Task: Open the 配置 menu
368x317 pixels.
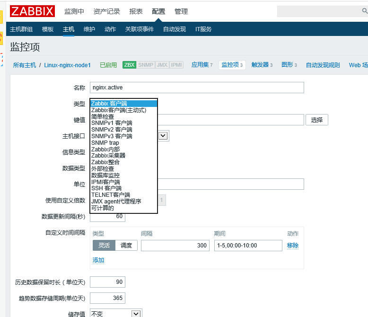Action: coord(158,11)
